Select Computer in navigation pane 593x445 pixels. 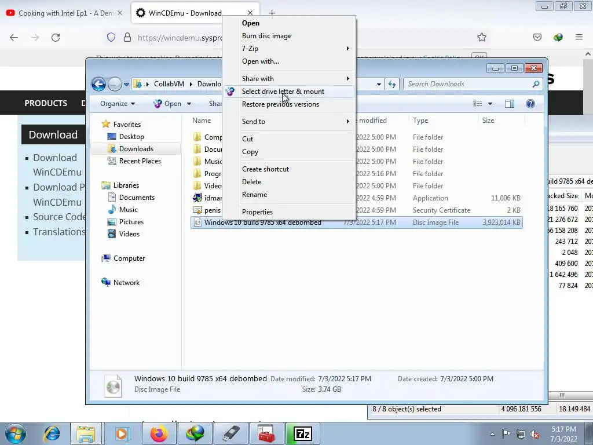pos(129,258)
